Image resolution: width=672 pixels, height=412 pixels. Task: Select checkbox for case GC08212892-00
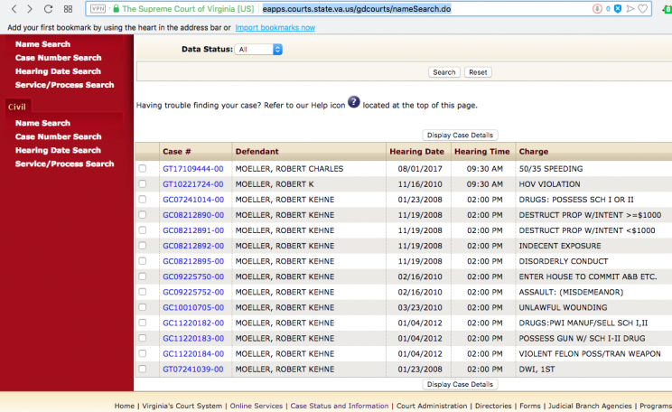click(143, 246)
